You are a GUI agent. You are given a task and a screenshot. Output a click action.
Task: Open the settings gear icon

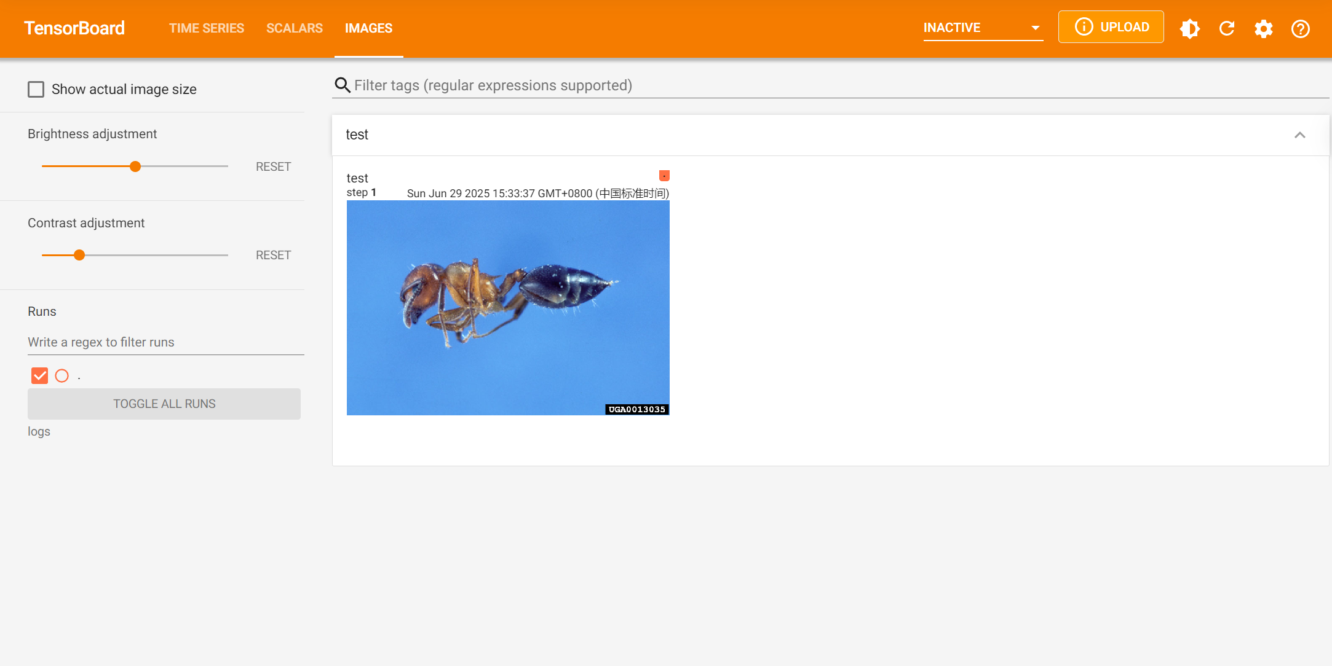tap(1264, 28)
